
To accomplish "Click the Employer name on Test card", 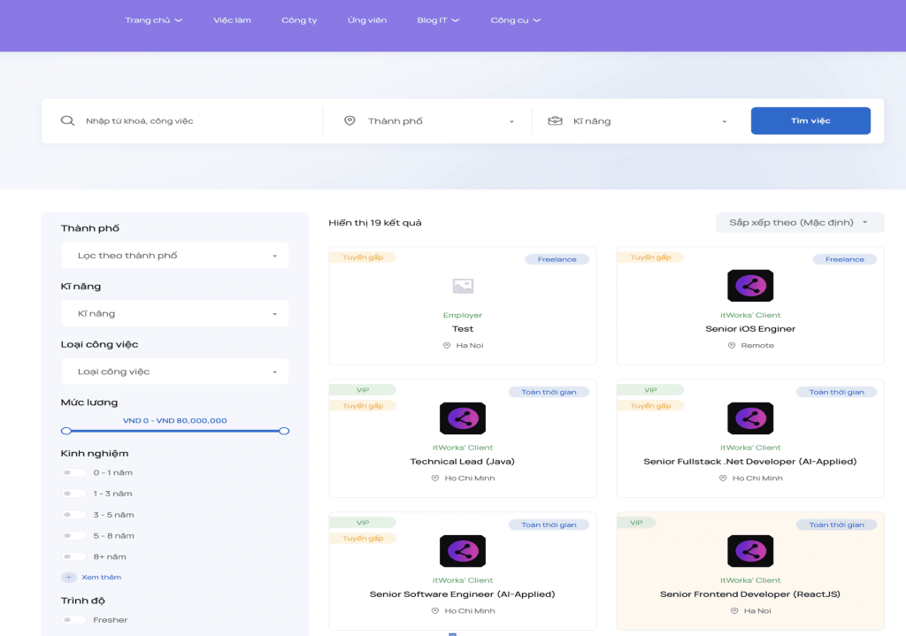I will [462, 316].
